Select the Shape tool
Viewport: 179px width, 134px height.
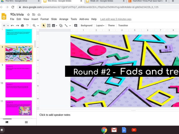[x=61, y=25]
